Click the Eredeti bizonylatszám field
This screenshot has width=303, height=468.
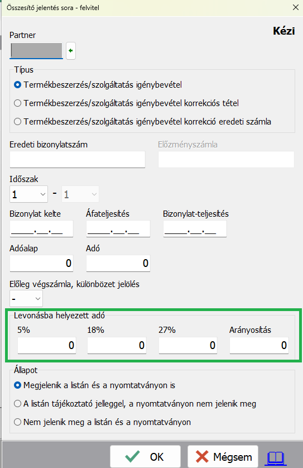78,159
